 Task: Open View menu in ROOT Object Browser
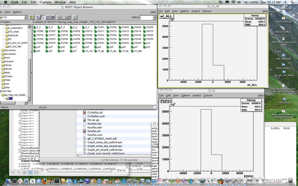[7, 12]
